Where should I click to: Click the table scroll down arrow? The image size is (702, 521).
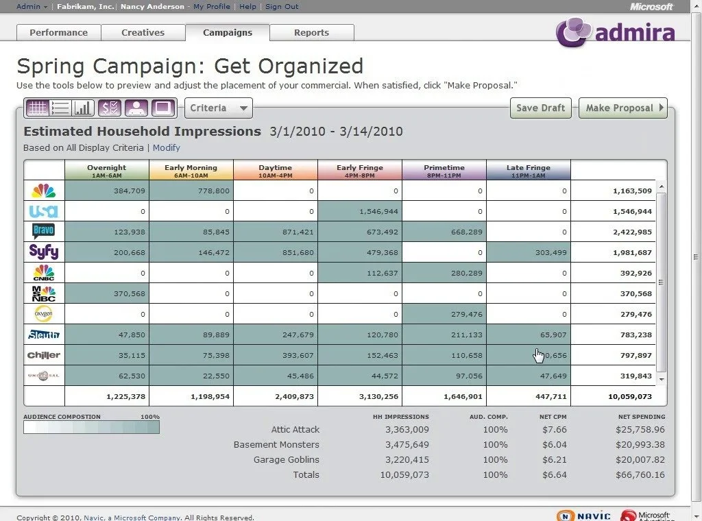pyautogui.click(x=662, y=379)
